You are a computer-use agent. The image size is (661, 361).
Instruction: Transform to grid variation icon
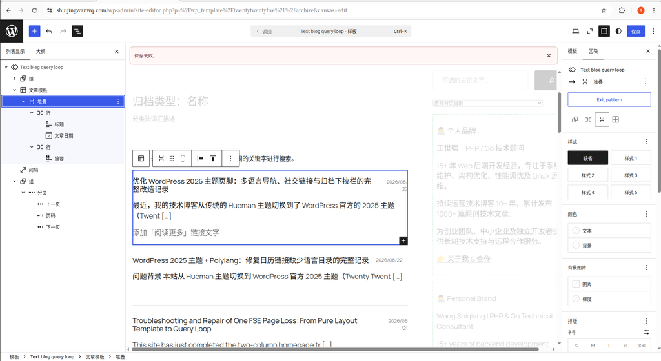[x=615, y=119]
